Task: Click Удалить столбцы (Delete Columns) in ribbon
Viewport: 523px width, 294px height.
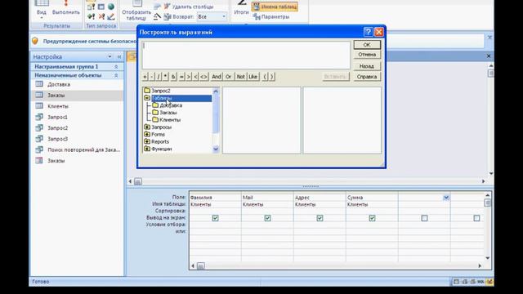Action: [x=189, y=7]
